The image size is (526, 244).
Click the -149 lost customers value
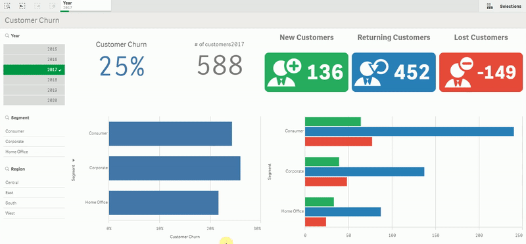pyautogui.click(x=496, y=72)
